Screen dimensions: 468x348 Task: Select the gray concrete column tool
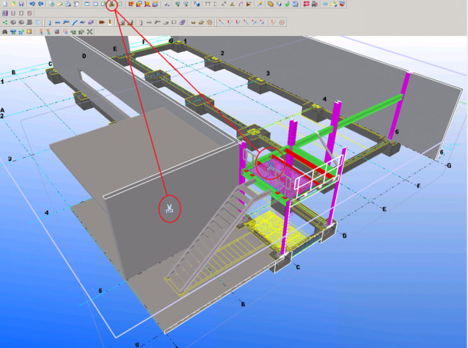pos(141,22)
